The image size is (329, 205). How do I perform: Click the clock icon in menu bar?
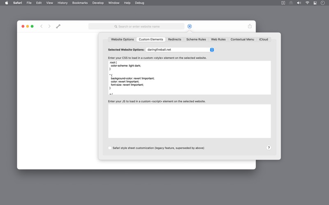click(x=323, y=3)
